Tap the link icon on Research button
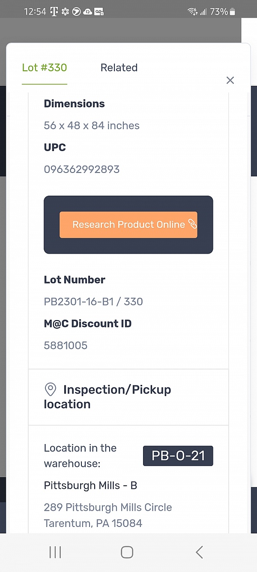This screenshot has height=572, width=257. point(192,224)
